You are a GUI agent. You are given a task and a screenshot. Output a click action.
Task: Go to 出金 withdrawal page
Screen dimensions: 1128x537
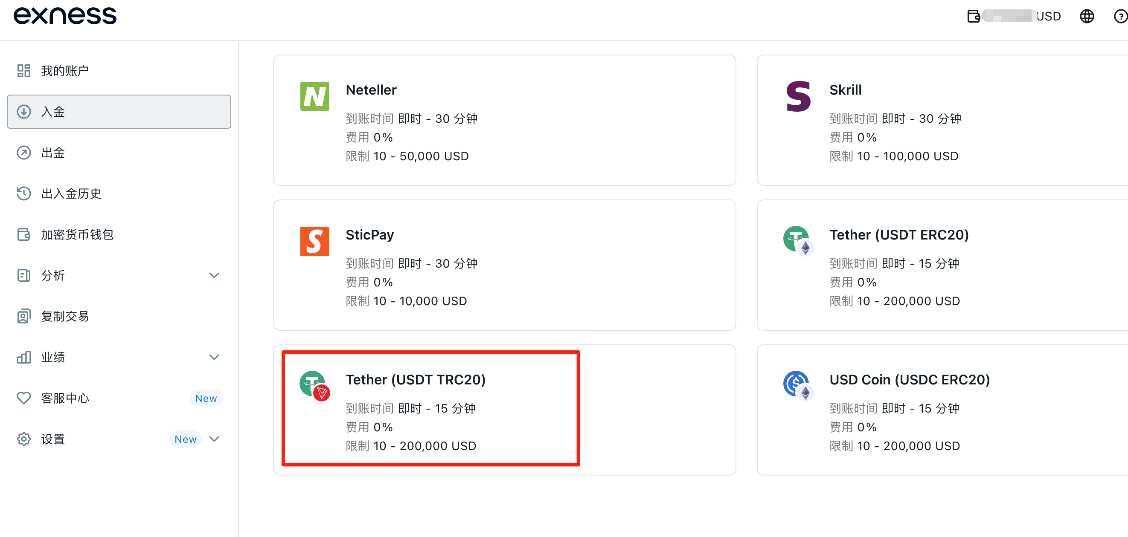[x=52, y=153]
